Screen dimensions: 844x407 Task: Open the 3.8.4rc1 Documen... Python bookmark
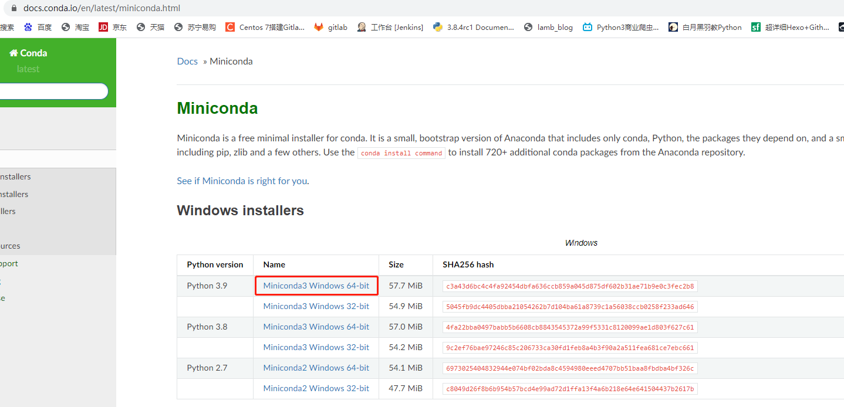coord(473,27)
